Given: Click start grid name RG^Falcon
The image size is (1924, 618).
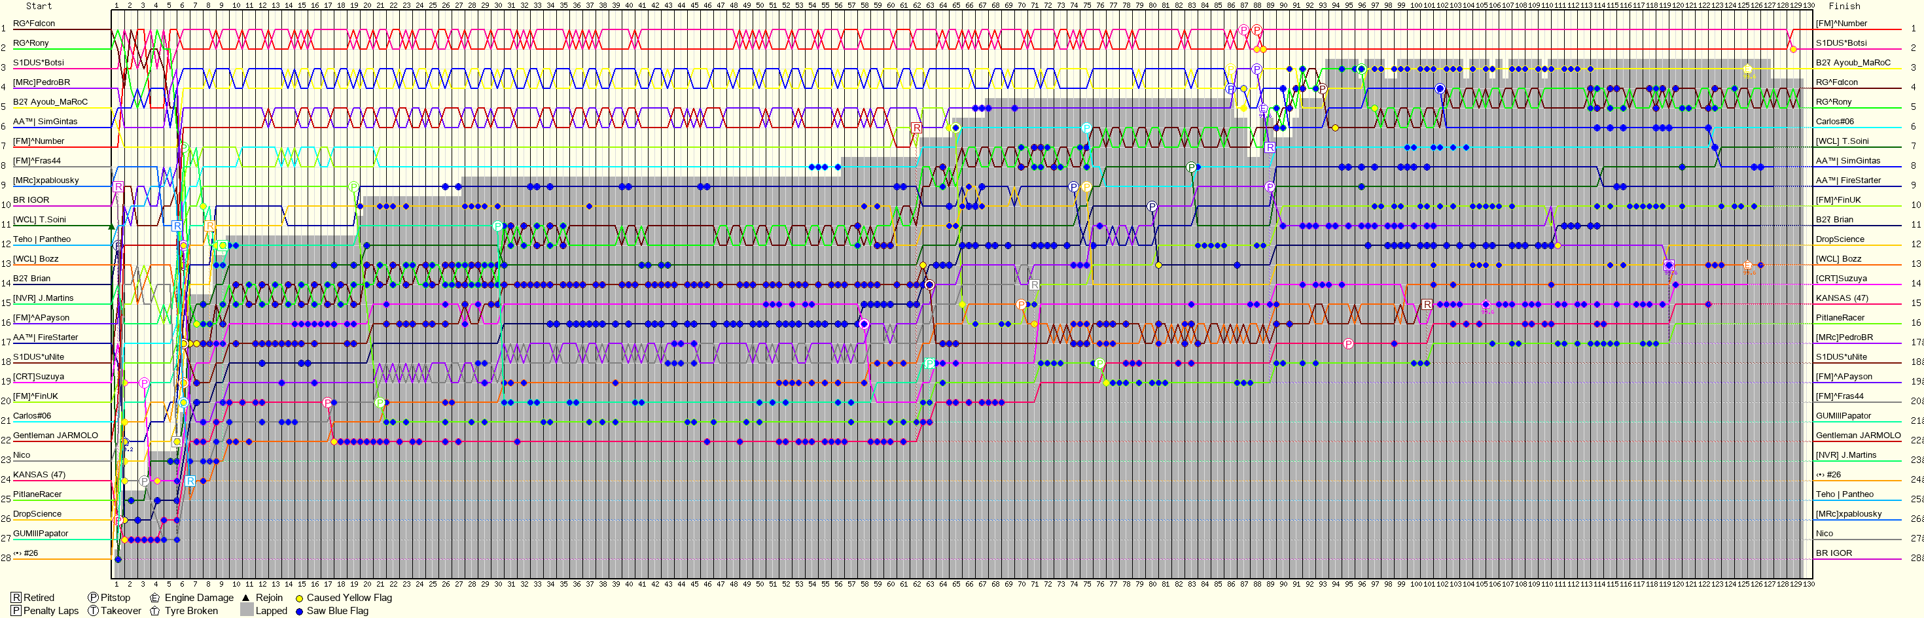Looking at the screenshot, I should [x=33, y=23].
